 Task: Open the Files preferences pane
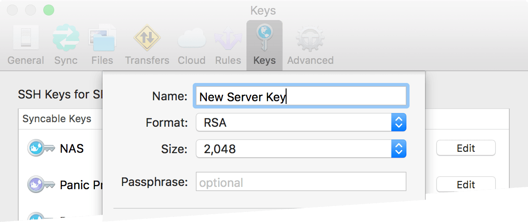point(102,45)
